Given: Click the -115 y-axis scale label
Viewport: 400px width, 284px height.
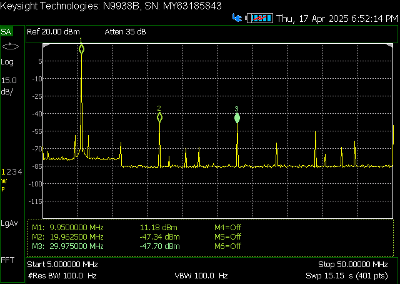Looking at the screenshot, I should click(x=36, y=201).
